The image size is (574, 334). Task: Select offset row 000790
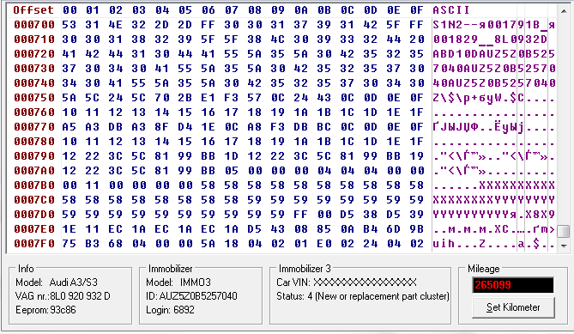coord(34,156)
